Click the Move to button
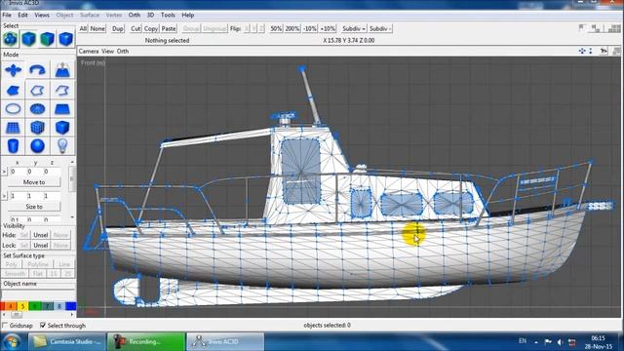Screen dimensions: 624x351 [34, 182]
